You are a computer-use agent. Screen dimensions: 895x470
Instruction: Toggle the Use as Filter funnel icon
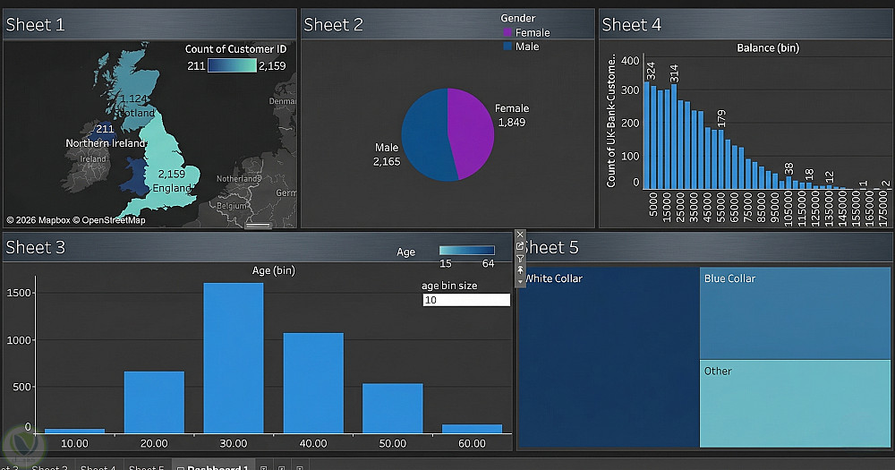(519, 259)
